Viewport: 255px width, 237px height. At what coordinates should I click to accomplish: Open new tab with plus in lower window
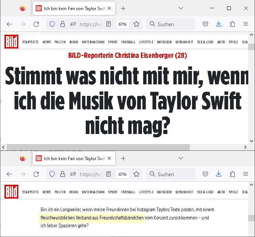point(123,159)
